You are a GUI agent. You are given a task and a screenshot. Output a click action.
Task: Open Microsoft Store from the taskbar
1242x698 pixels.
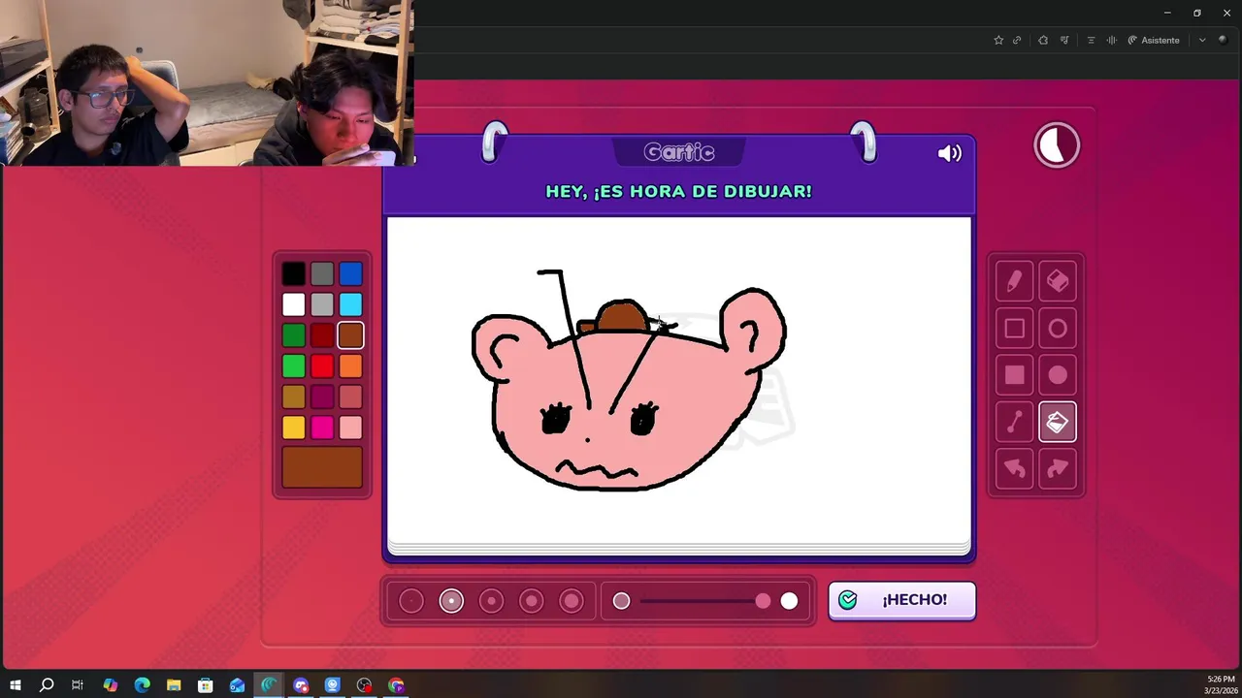tap(205, 685)
